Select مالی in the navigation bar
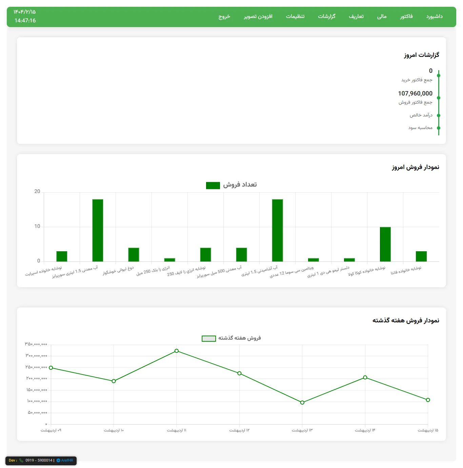Viewport: 463px width, 468px height. [x=382, y=16]
